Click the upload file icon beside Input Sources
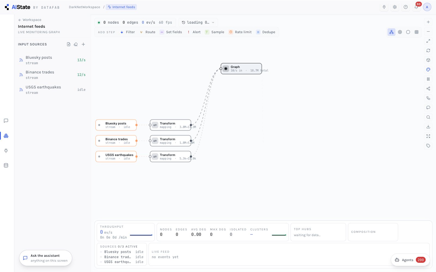This screenshot has height=272, width=436. point(69,44)
